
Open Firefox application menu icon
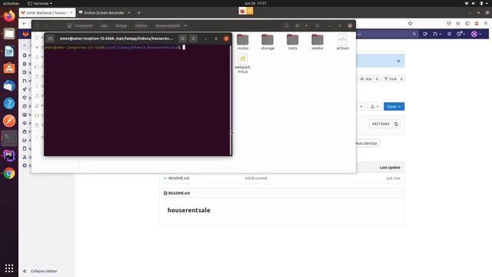486,24
